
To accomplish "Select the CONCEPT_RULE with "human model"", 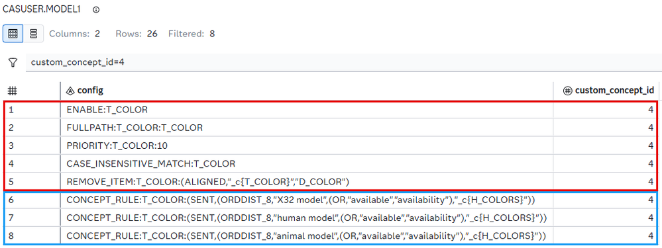I will (x=307, y=218).
